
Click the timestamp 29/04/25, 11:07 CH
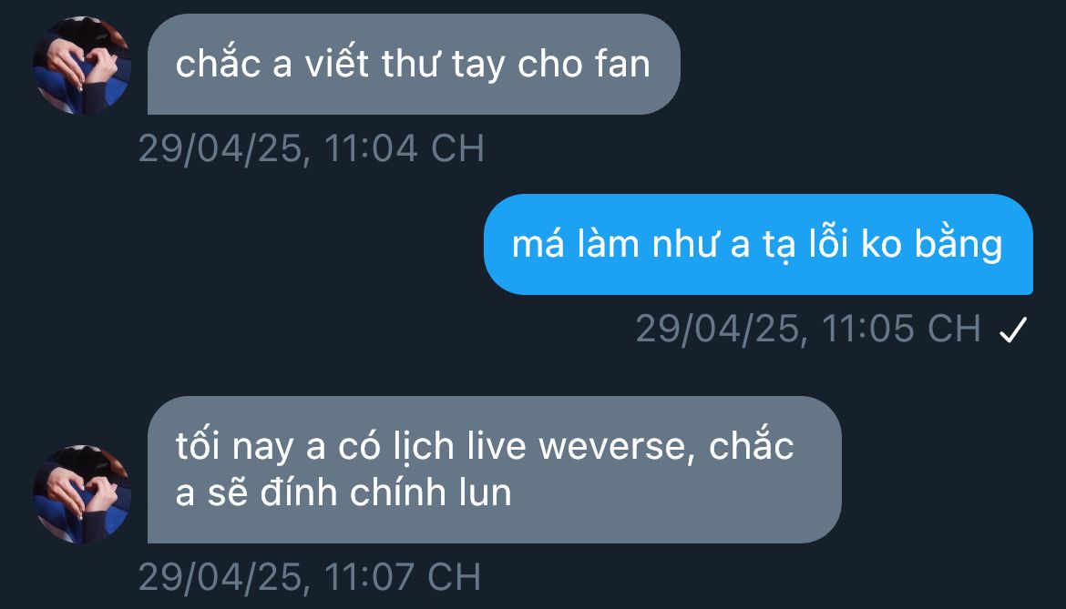point(310,577)
